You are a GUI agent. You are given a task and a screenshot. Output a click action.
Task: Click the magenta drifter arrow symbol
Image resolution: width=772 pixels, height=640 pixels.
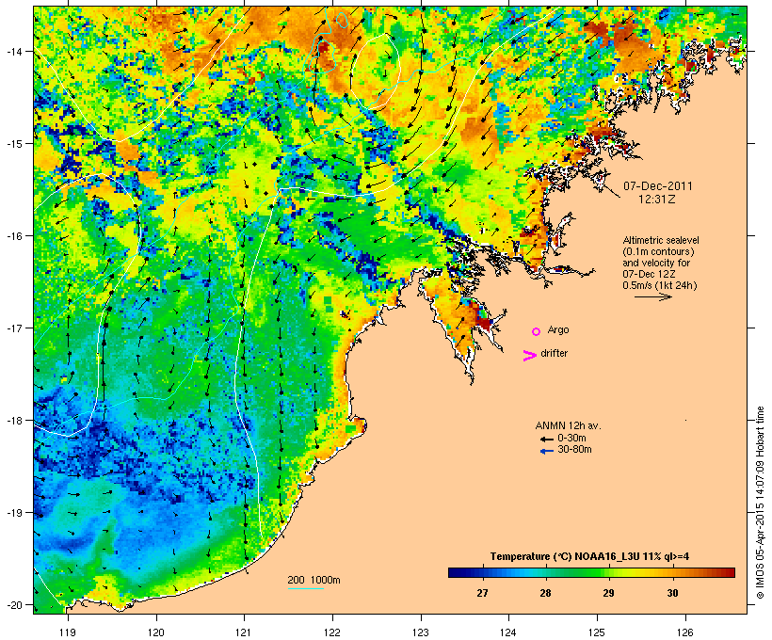[x=529, y=356]
